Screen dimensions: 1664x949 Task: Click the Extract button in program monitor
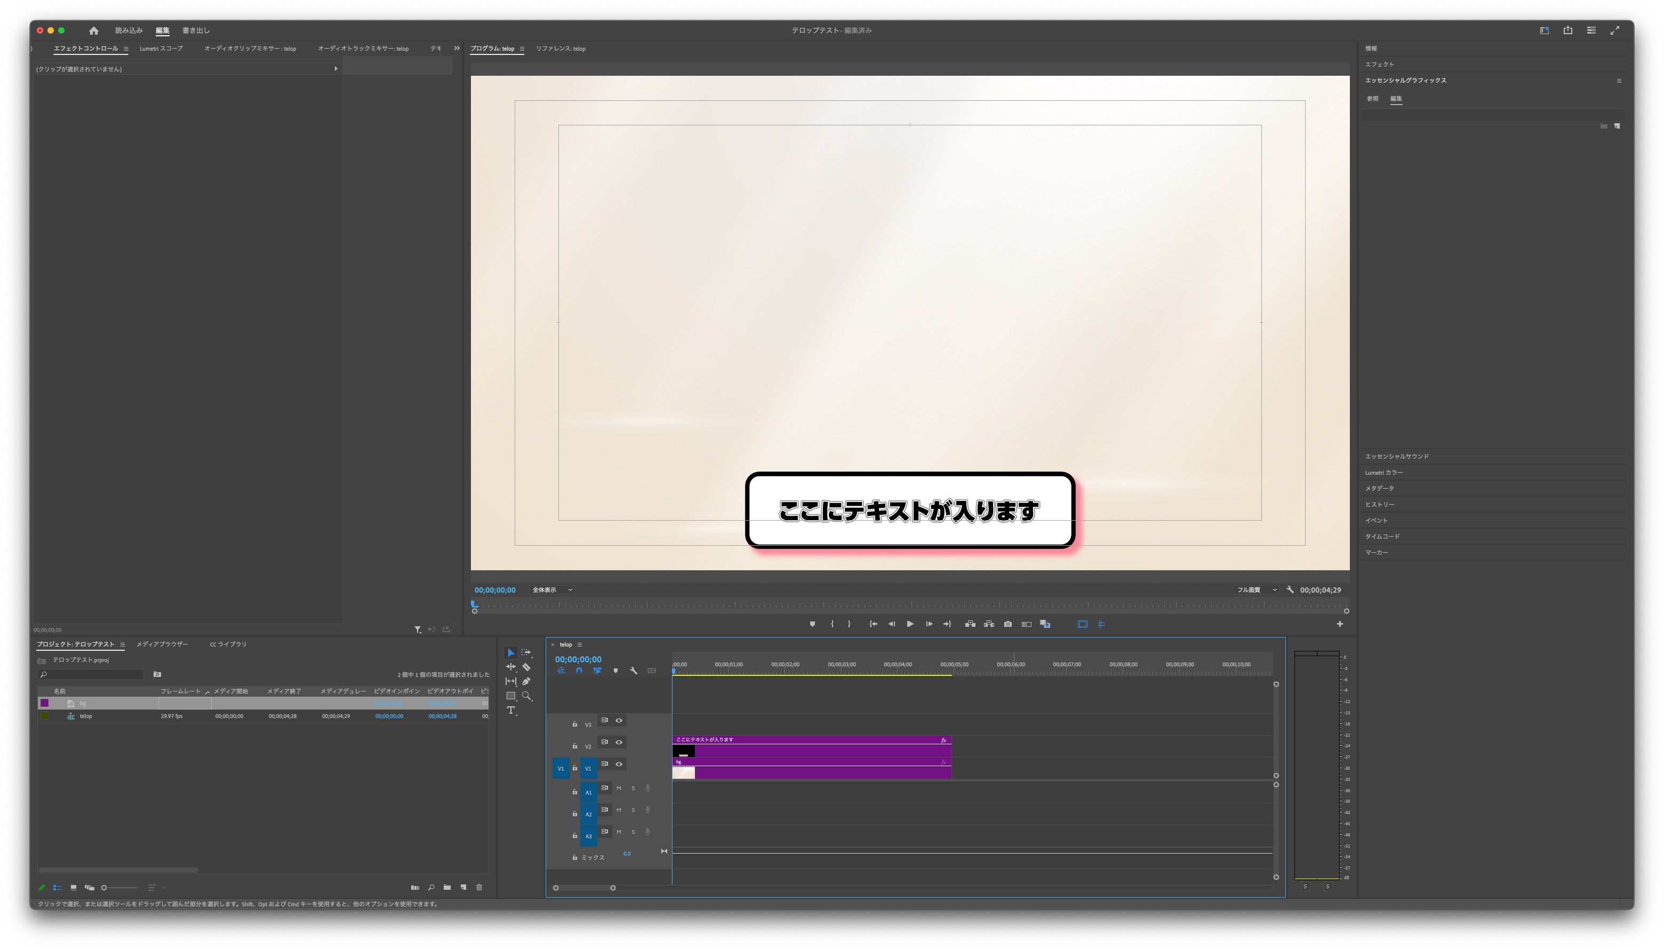989,624
